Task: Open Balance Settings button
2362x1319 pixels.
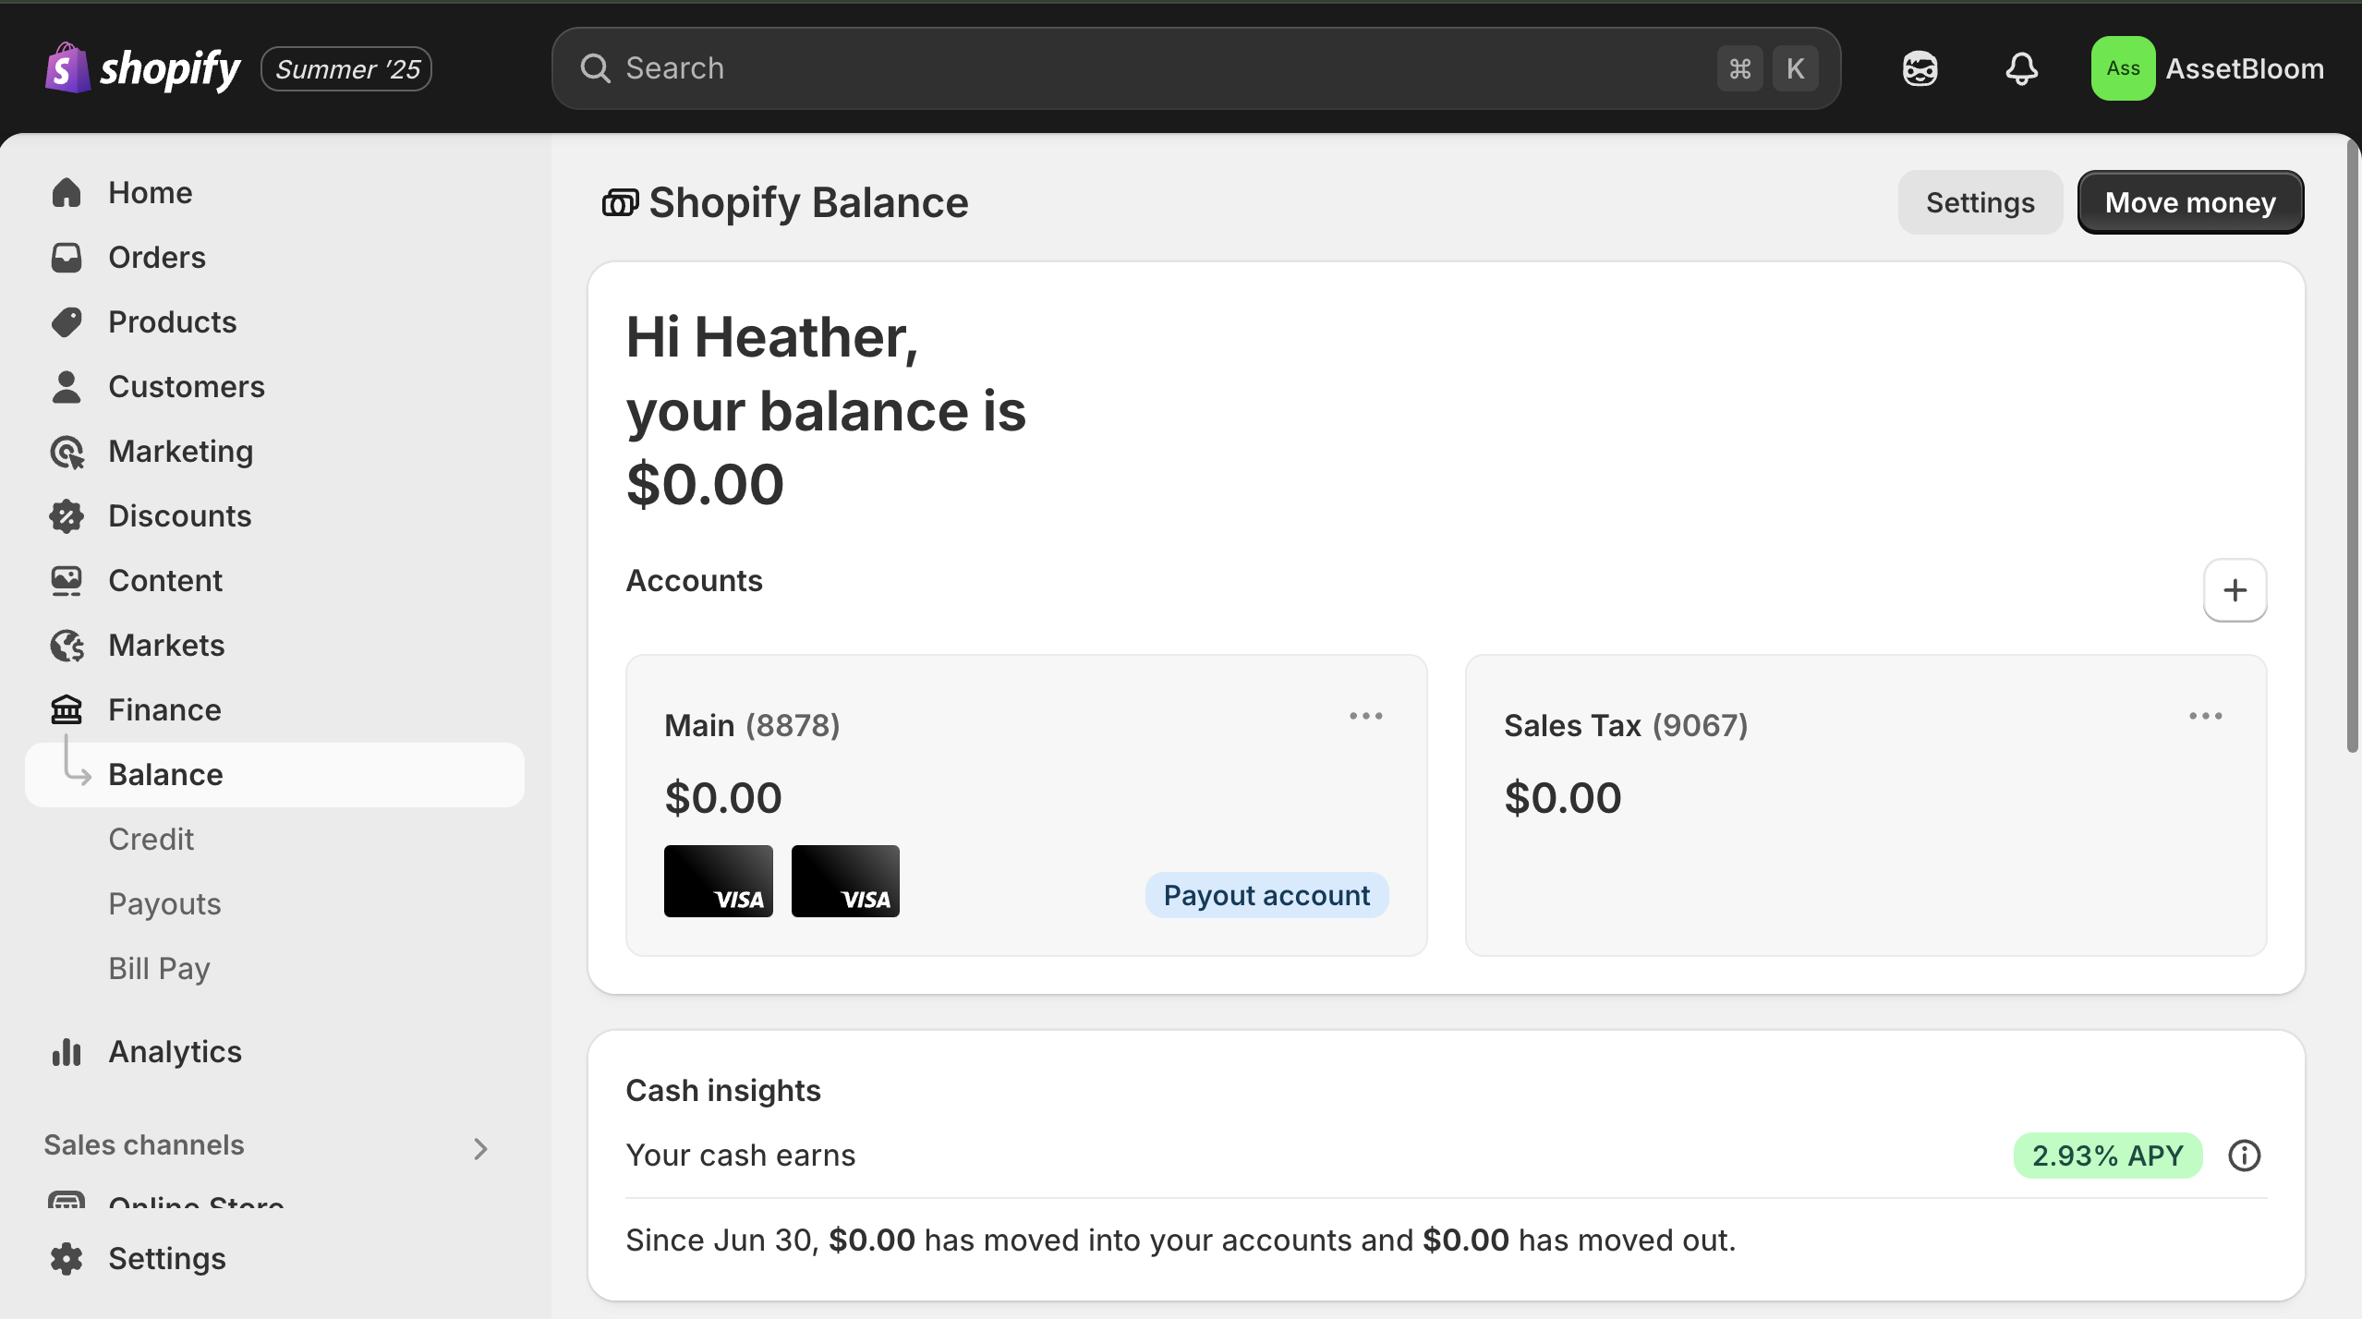Action: (x=1980, y=202)
